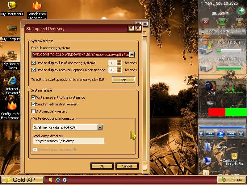The image size is (247, 185).
Task: Uncheck Send an administrative alert
Action: coord(33,104)
